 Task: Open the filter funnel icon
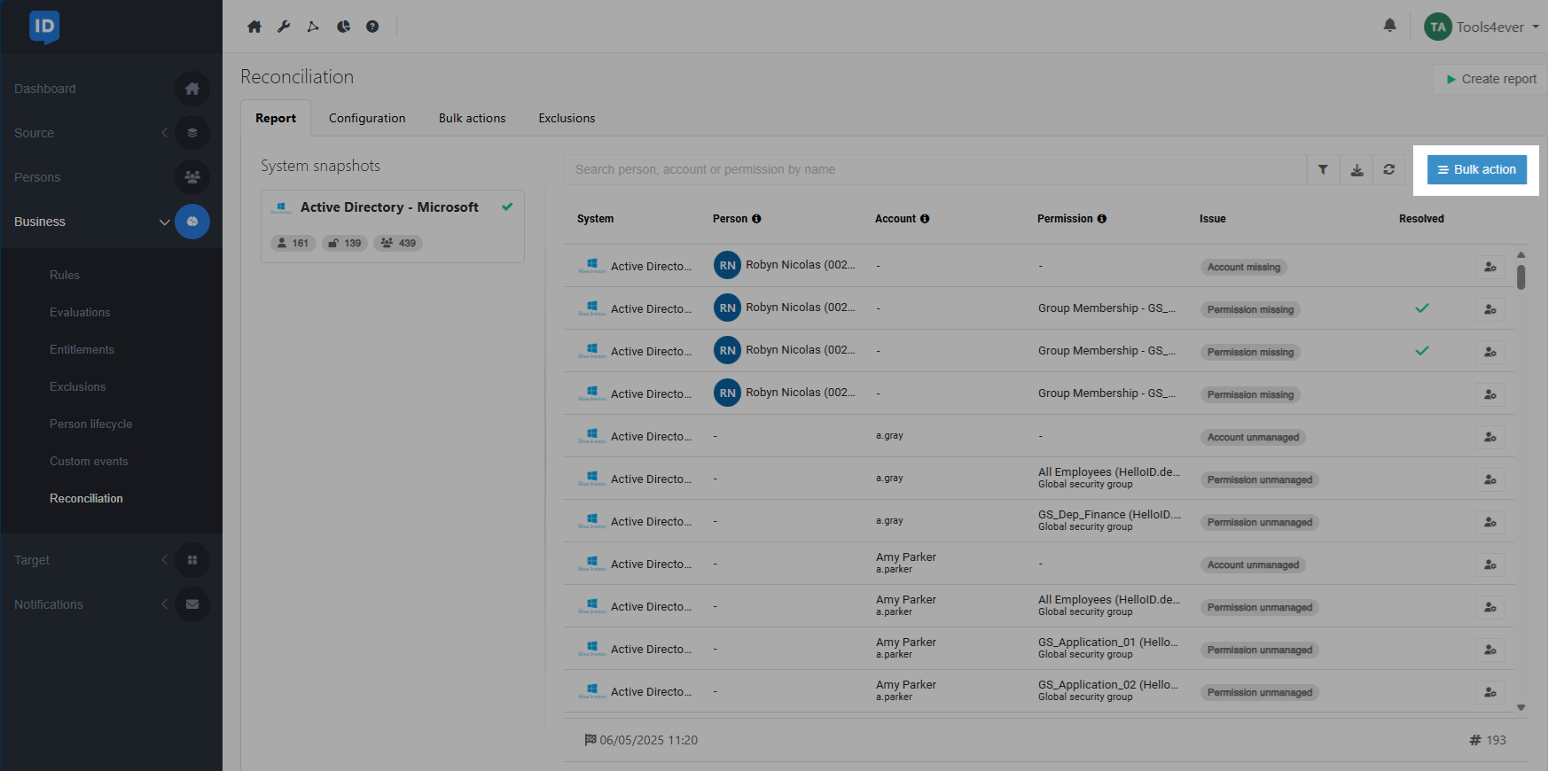coord(1323,169)
